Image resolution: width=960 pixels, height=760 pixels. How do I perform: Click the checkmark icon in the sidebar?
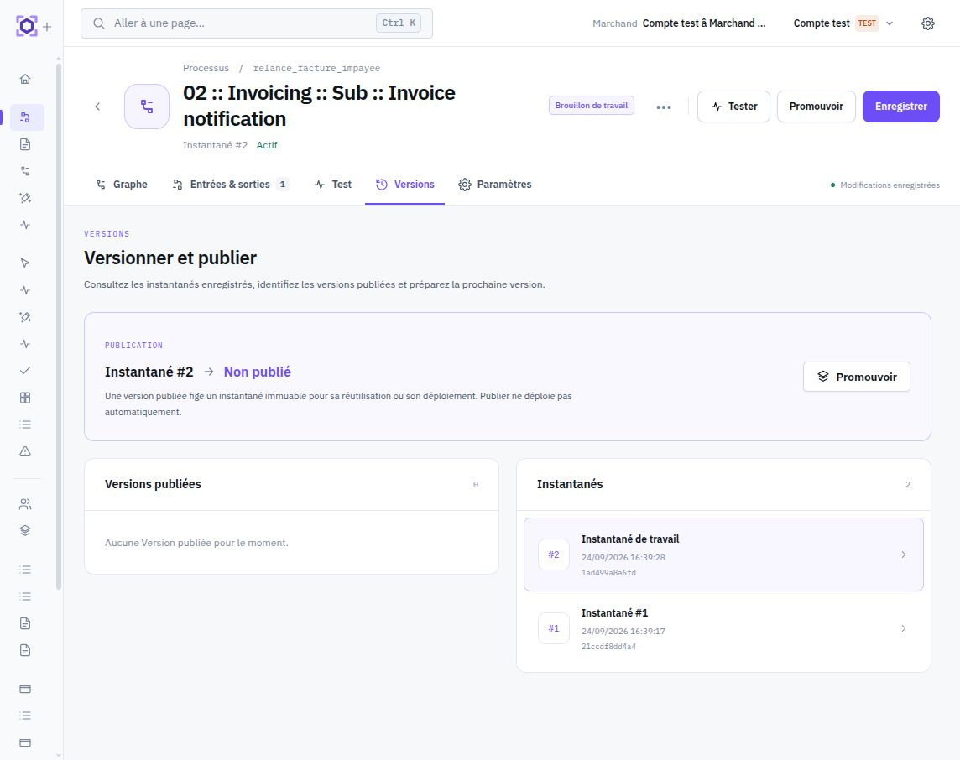(25, 371)
